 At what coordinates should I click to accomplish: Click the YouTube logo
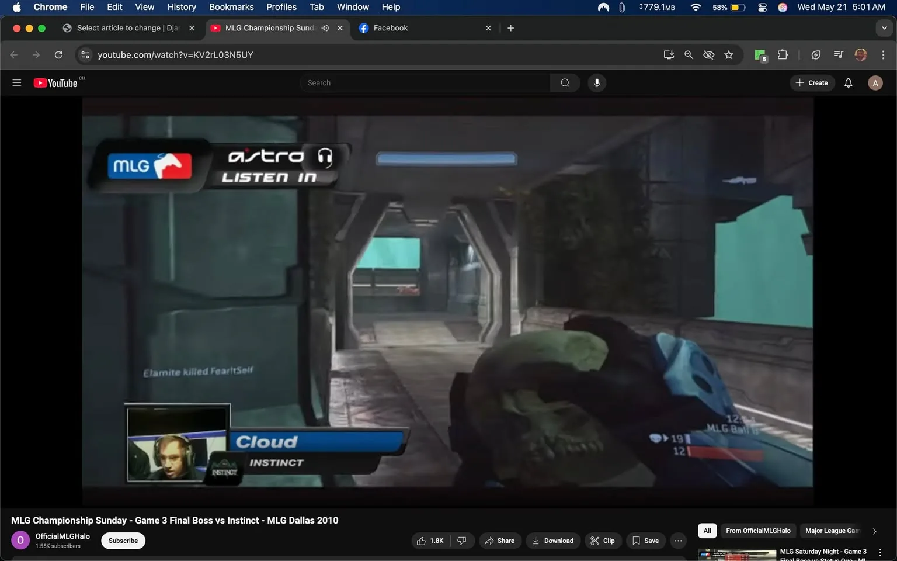[x=56, y=82]
